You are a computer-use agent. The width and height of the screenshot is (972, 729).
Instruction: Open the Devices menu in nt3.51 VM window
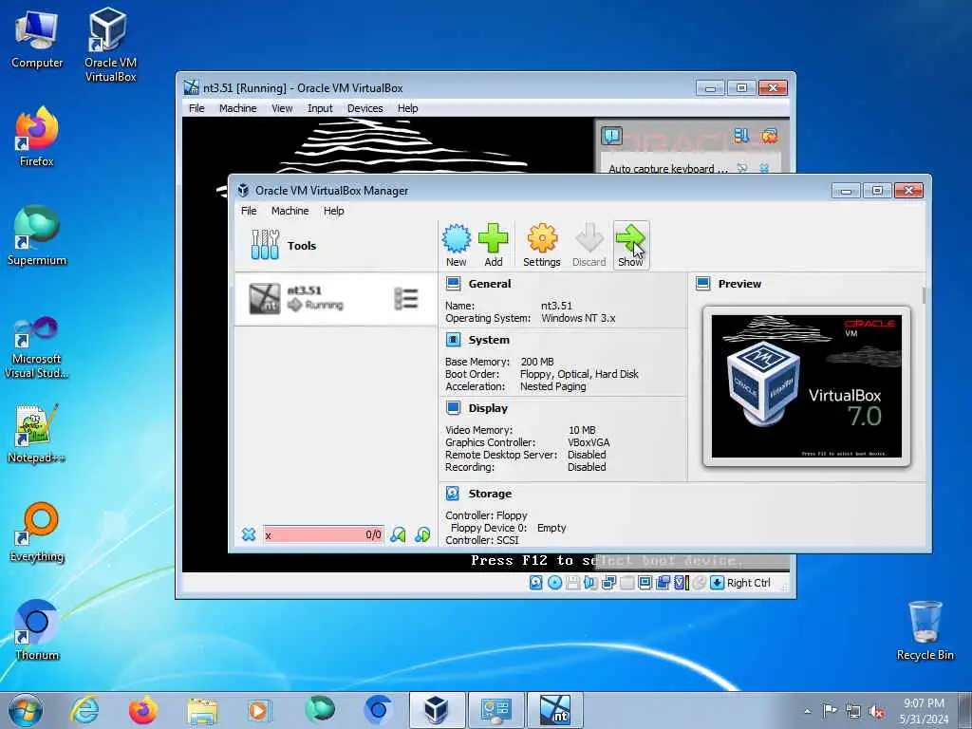tap(365, 108)
